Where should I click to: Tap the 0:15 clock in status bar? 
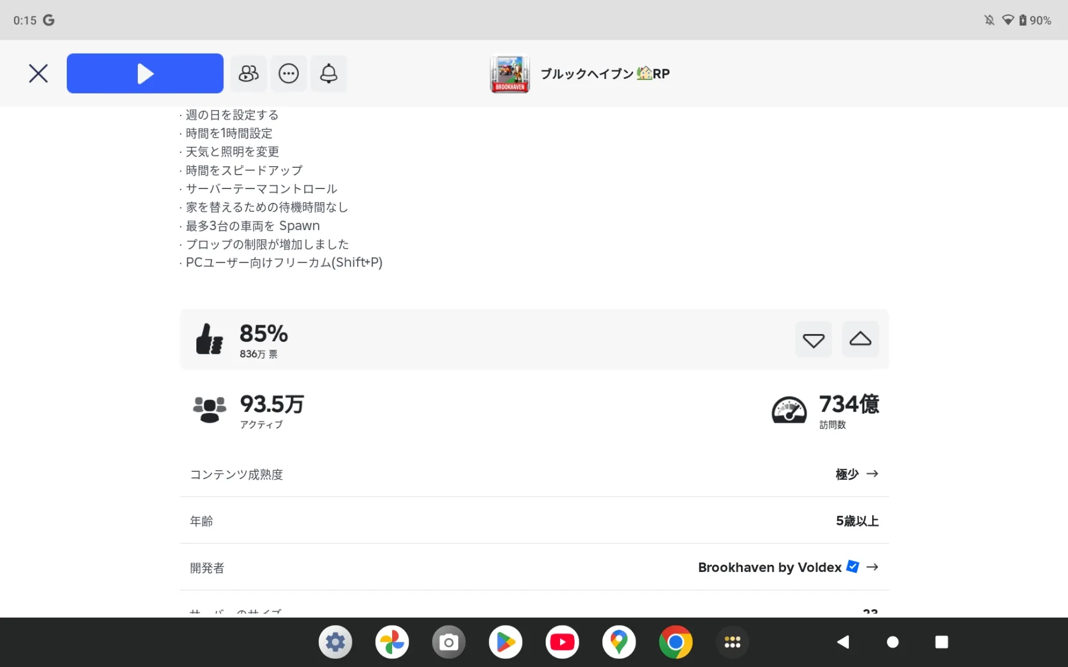click(25, 20)
